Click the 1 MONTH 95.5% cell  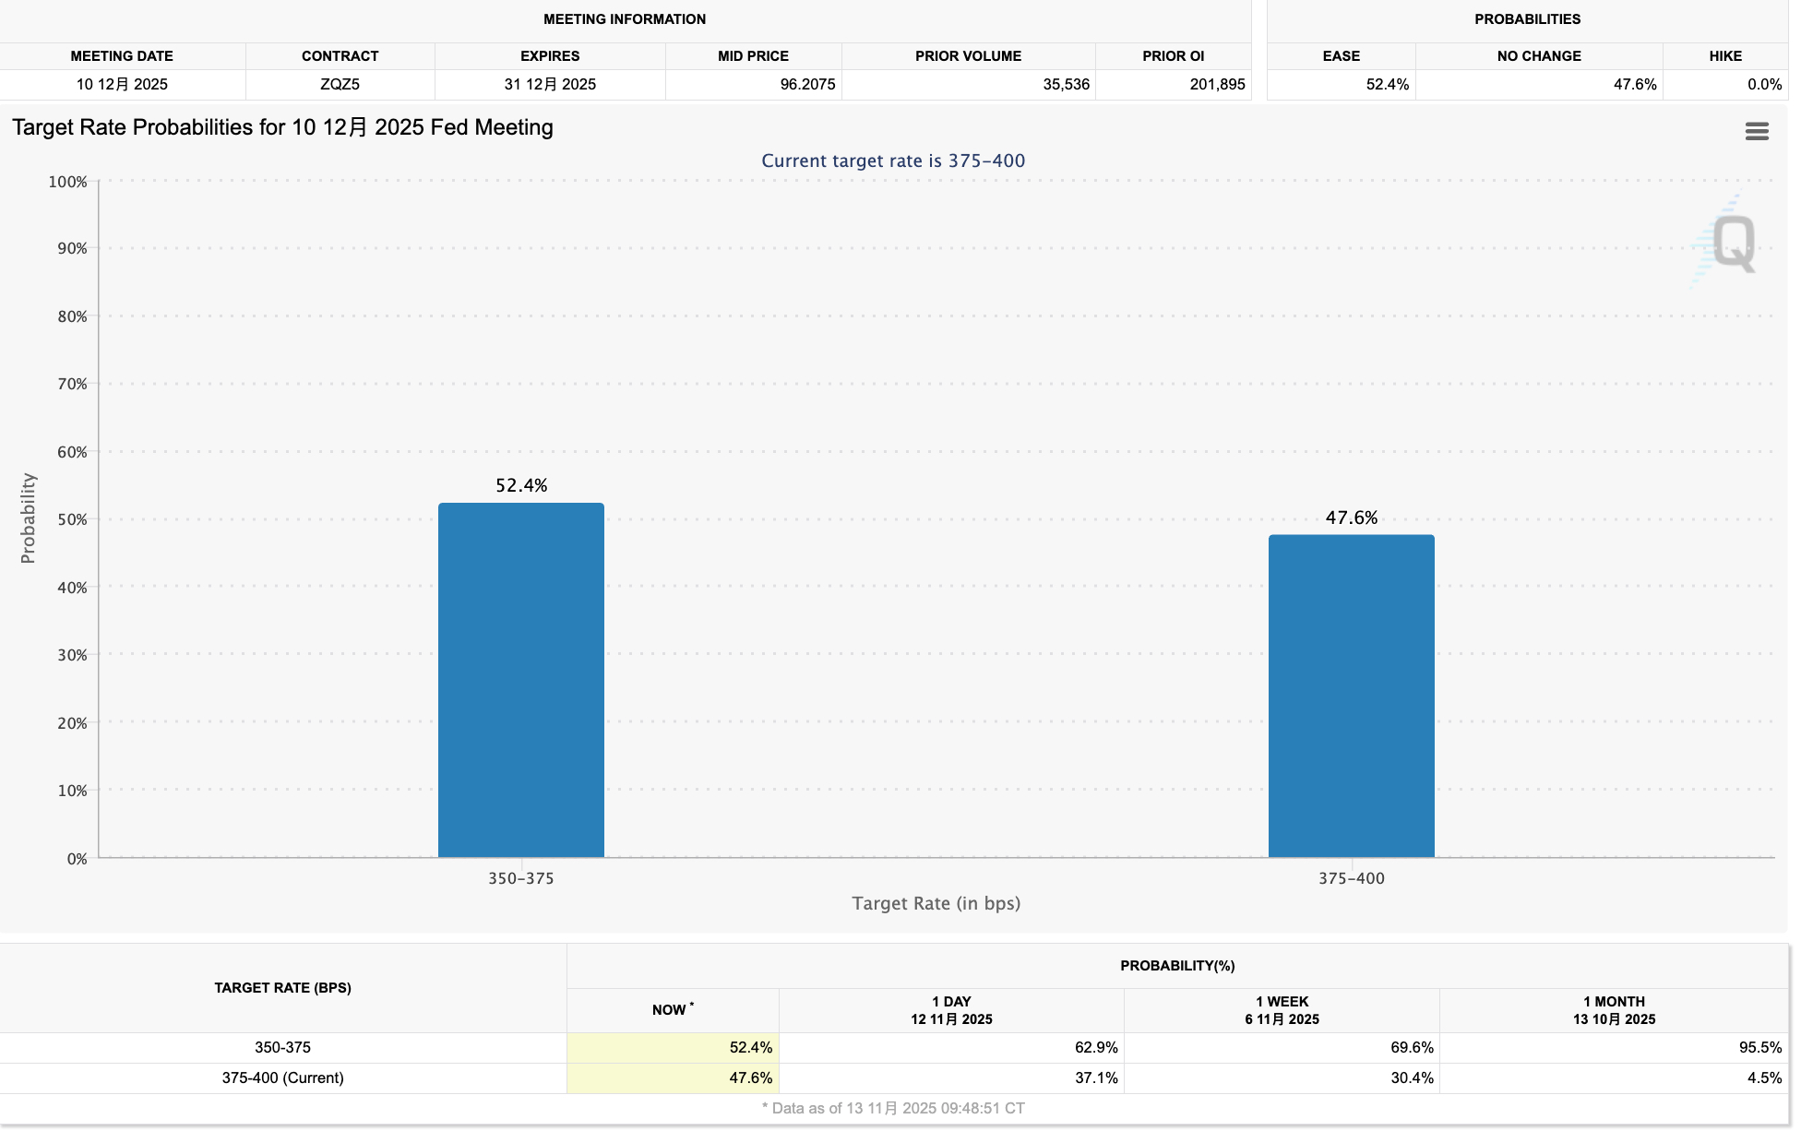tap(1759, 1048)
